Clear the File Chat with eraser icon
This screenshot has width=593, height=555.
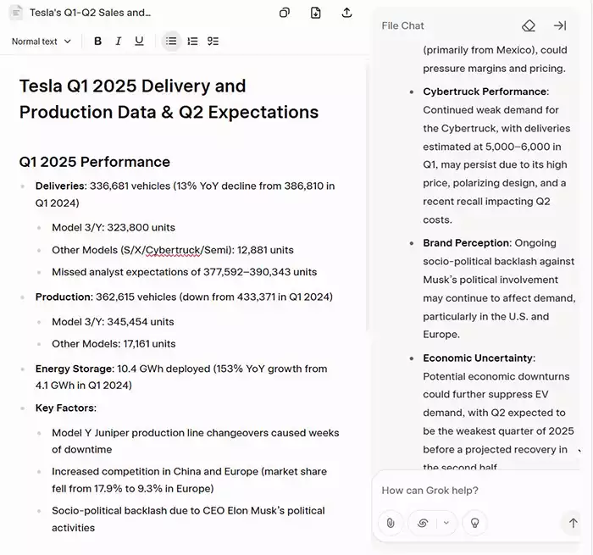(x=529, y=25)
